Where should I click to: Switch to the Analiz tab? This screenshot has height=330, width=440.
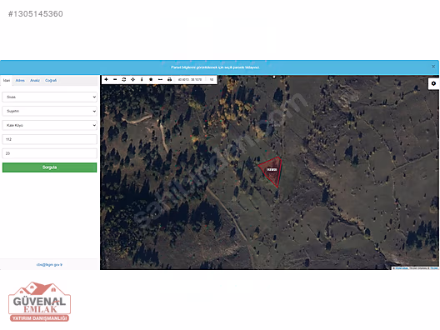click(x=35, y=81)
